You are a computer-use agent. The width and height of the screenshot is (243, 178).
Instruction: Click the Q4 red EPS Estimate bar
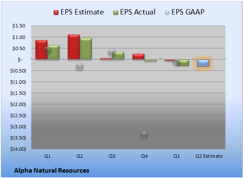138,57
